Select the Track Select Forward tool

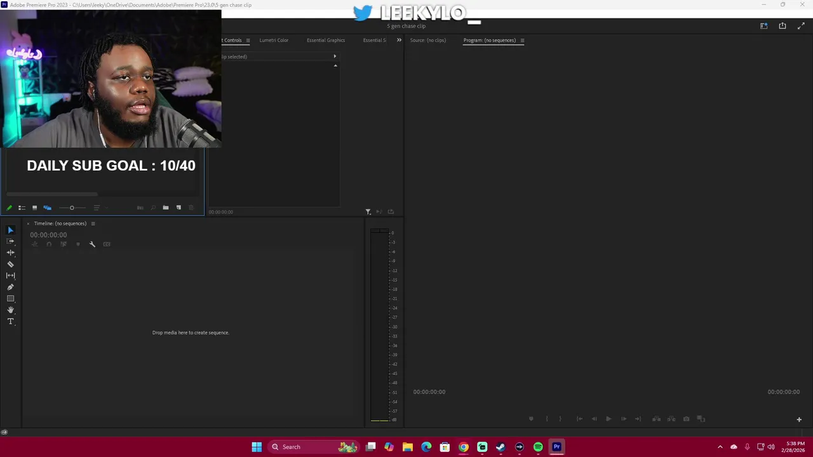click(10, 241)
